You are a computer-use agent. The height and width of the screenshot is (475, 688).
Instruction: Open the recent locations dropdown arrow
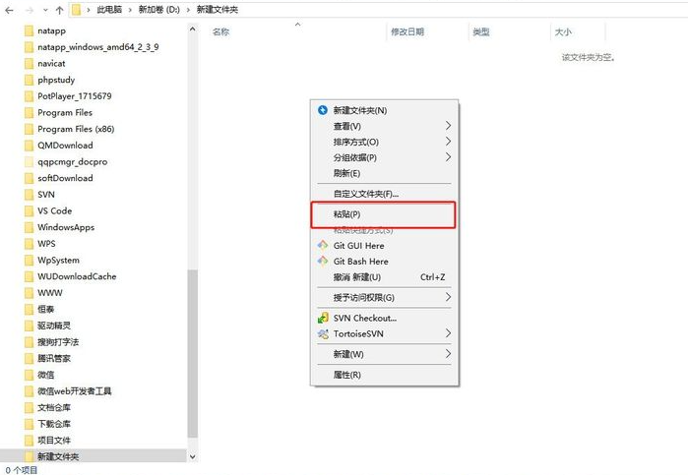[45, 10]
